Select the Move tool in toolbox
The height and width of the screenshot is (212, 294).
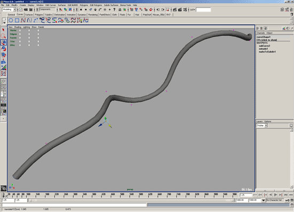[3, 42]
